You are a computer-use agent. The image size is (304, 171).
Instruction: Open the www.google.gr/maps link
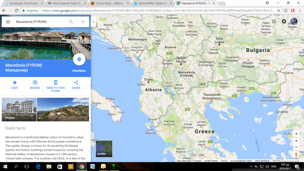(x=241, y=161)
